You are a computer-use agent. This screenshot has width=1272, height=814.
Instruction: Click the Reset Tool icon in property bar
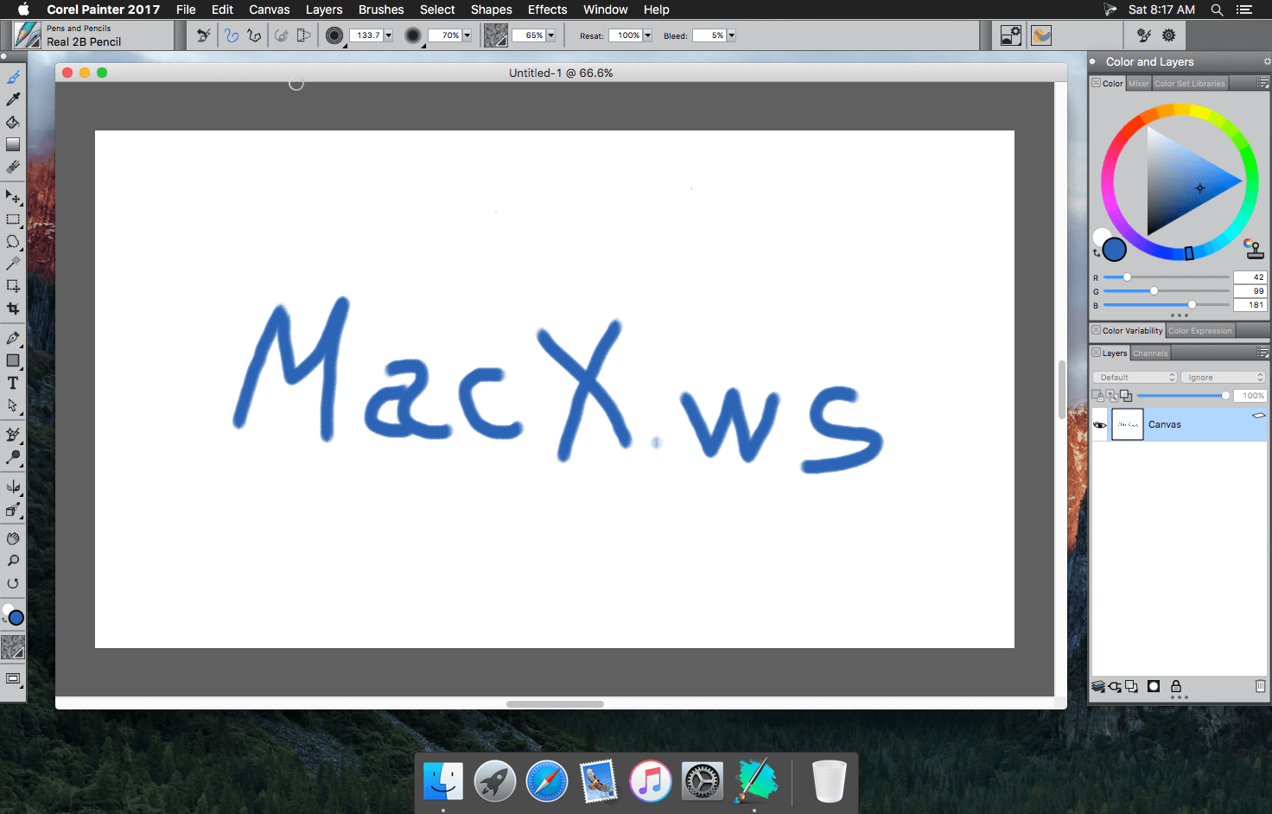203,35
